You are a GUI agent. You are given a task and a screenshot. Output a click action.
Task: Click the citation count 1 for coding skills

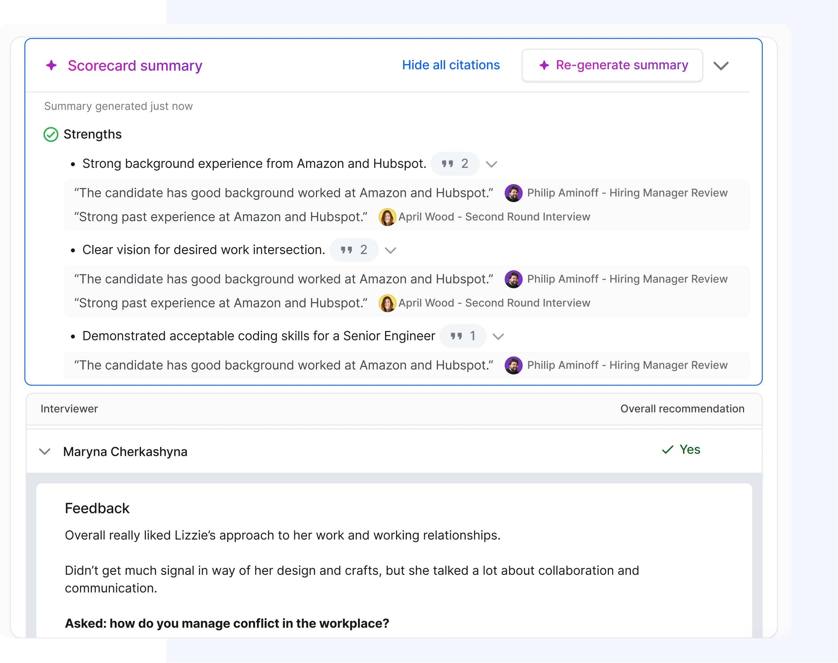tap(462, 336)
